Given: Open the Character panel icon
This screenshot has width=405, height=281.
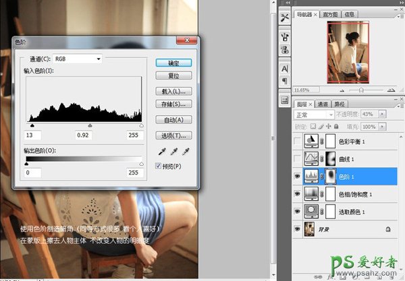Looking at the screenshot, I should tap(284, 68).
